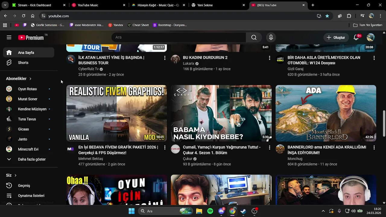Click the YouTube Premium logo

[31, 38]
